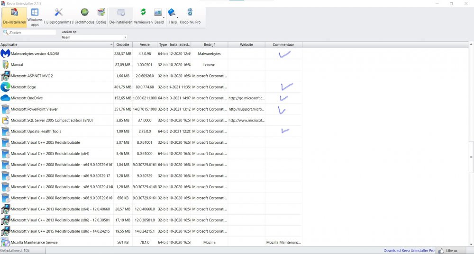Viewport: 474px width, 254px height.
Task: Select the Microsoft OneDrive cloud icon
Action: pos(6,98)
